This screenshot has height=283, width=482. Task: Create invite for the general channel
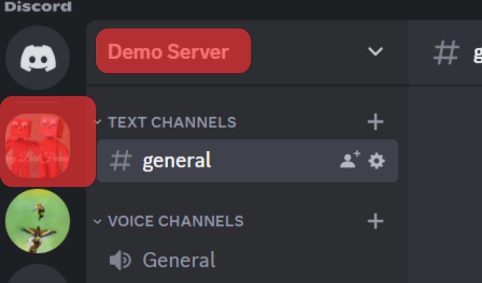pos(350,160)
